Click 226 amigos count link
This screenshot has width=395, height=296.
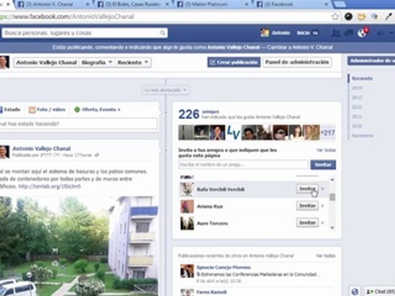coord(189,114)
